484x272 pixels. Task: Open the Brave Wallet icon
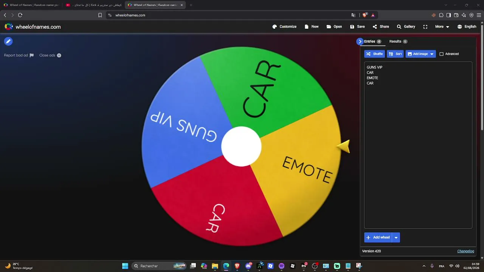pos(456,15)
